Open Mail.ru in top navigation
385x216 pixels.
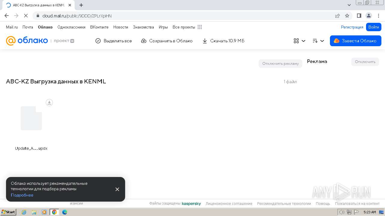(x=12, y=27)
